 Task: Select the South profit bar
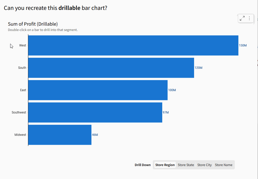click(x=111, y=68)
